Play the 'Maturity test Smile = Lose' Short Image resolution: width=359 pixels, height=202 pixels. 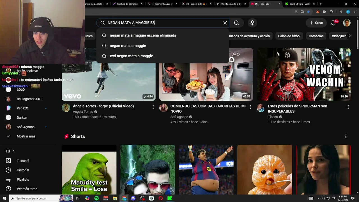tap(89, 169)
